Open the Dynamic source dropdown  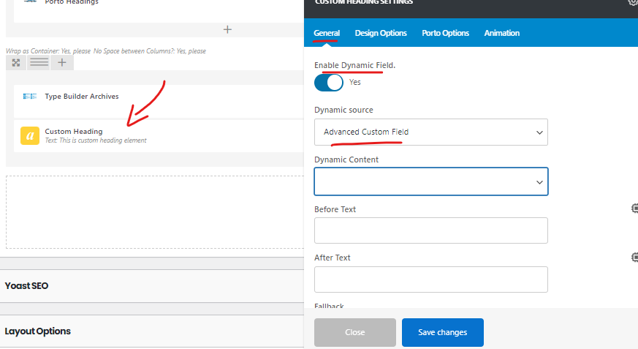[431, 132]
